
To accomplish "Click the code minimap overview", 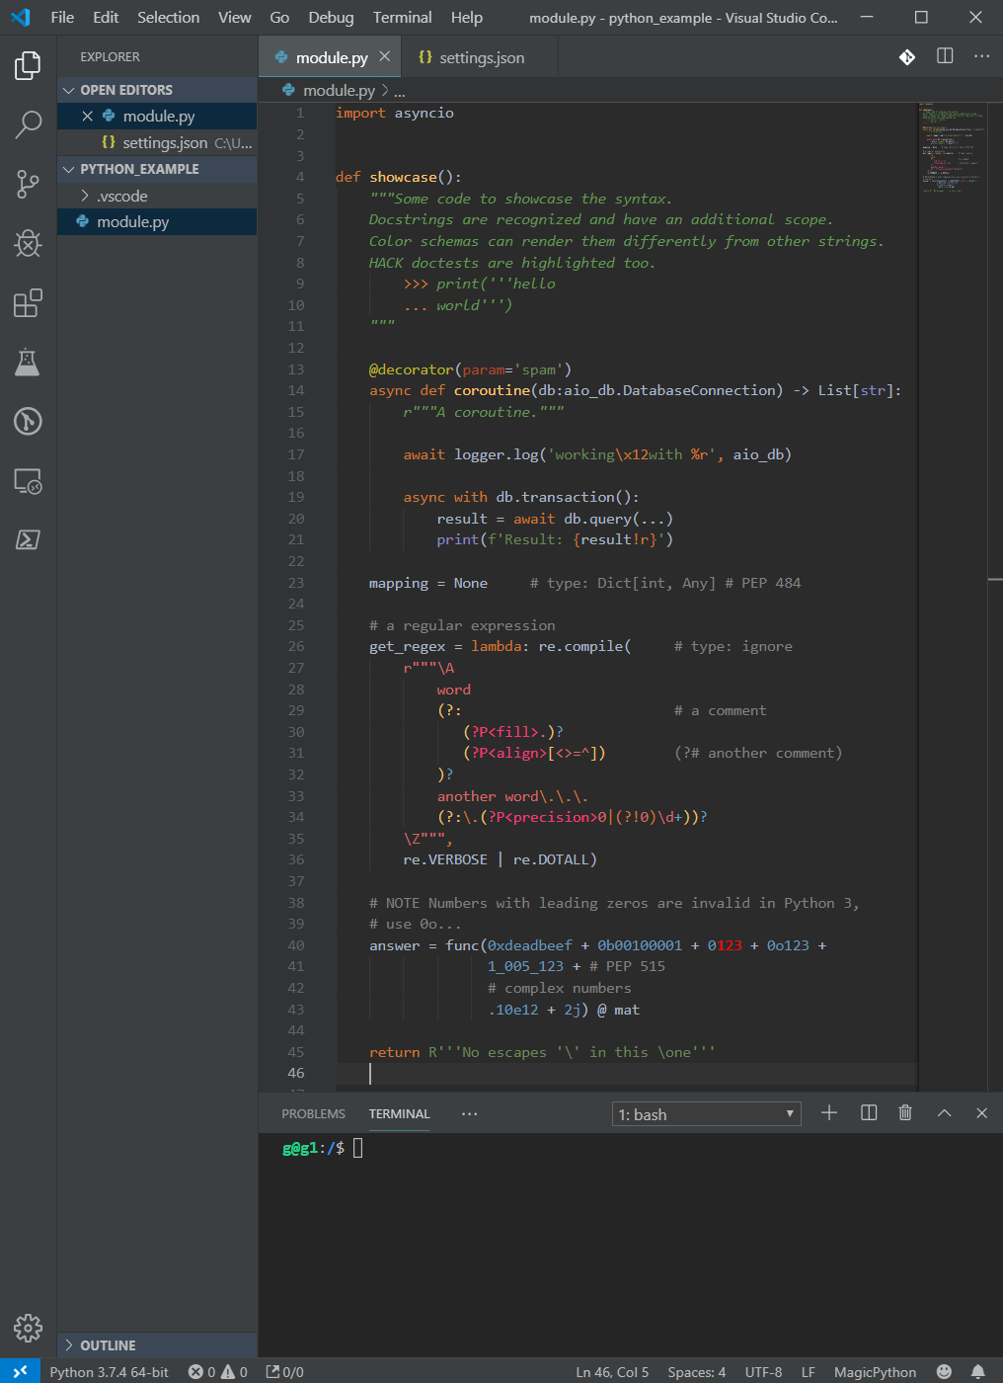I will click(954, 148).
